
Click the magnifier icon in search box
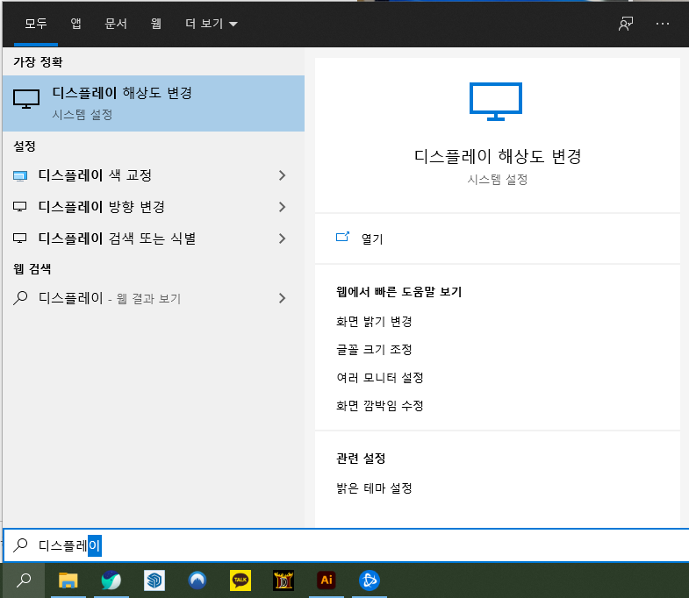pyautogui.click(x=20, y=545)
